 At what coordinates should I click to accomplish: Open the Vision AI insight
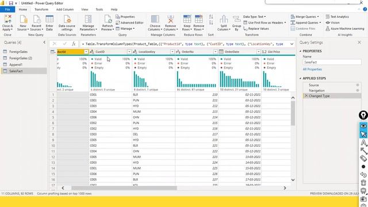pyautogui.click(x=332, y=22)
